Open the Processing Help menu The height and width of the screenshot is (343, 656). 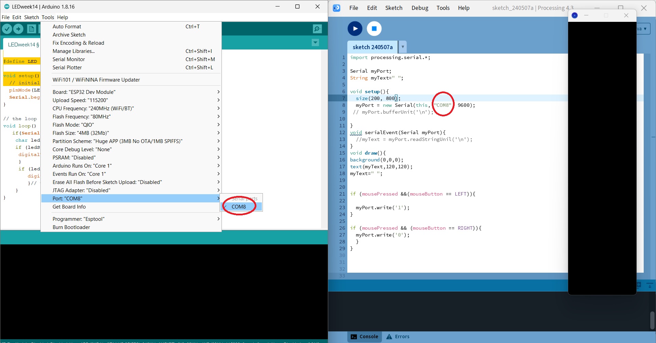coord(464,8)
